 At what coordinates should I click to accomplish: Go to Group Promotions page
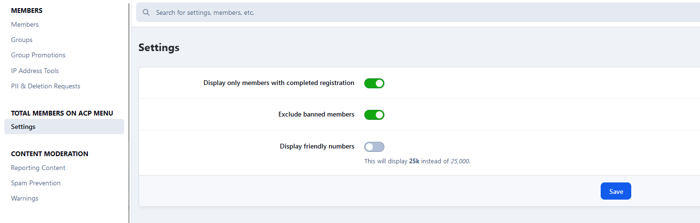pyautogui.click(x=38, y=55)
